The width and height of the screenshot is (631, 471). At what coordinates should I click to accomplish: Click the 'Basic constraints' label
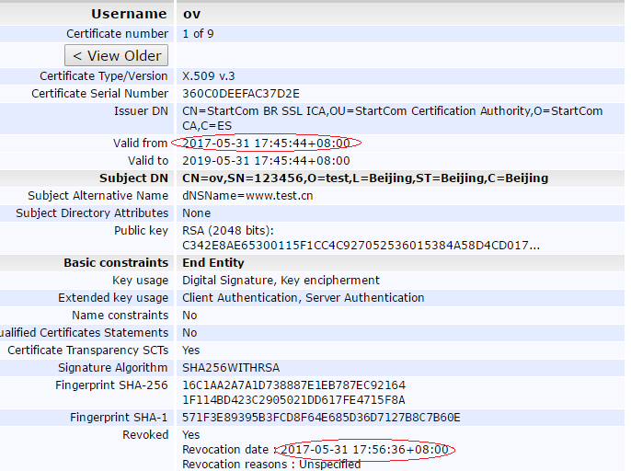click(116, 263)
